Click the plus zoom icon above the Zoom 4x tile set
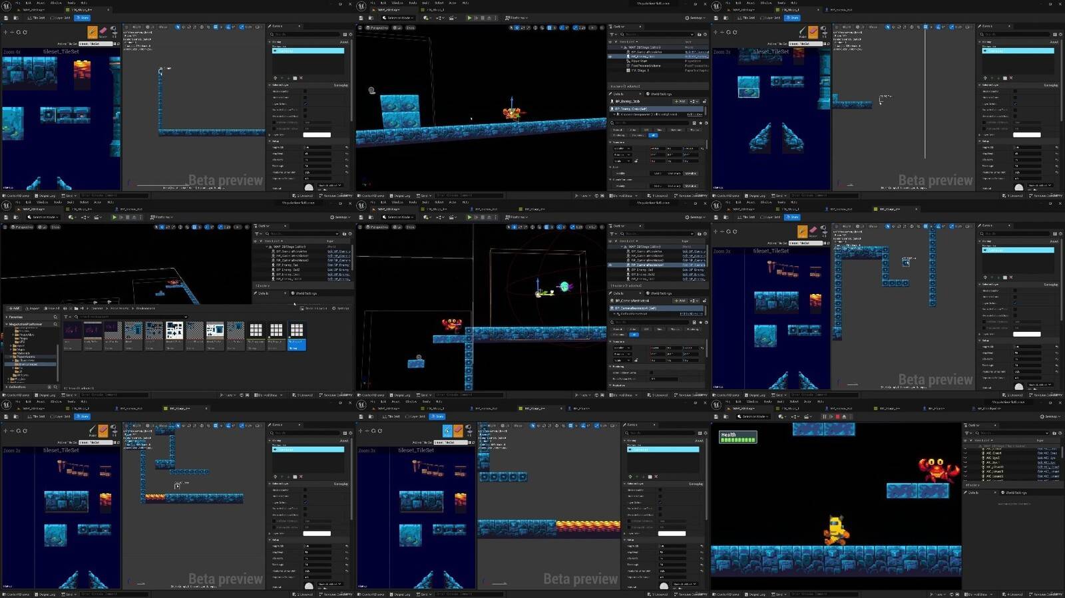1065x598 pixels. [x=5, y=32]
